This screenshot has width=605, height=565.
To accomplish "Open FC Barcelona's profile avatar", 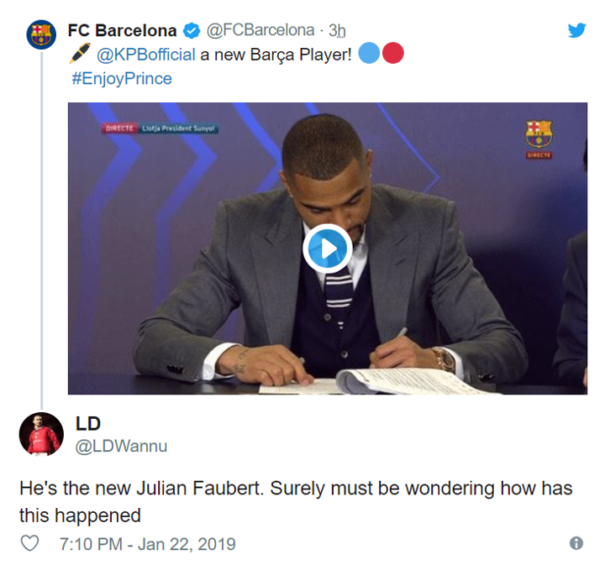I will [x=39, y=34].
